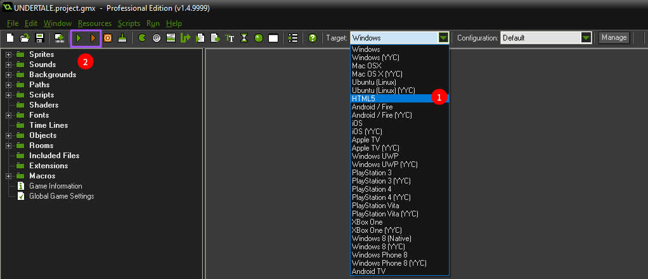
Task: Create an object using the green ball icon
Action: (x=259, y=38)
